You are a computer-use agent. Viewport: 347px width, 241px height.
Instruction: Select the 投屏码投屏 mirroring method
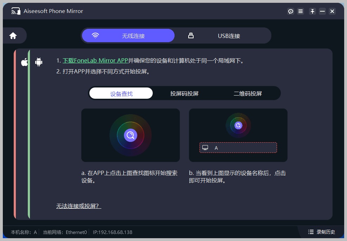184,93
